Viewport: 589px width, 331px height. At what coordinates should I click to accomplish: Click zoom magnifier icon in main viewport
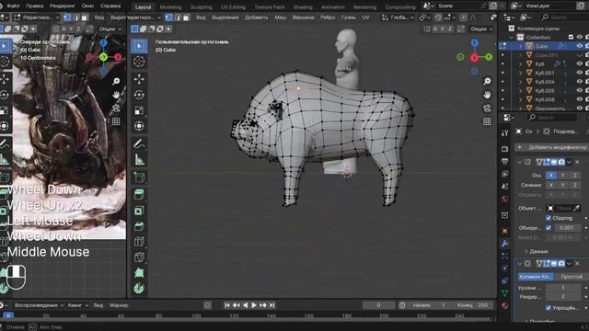click(x=487, y=82)
